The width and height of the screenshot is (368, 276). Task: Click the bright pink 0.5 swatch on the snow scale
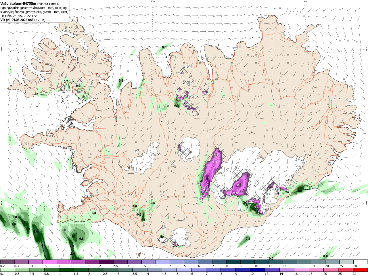[49, 262]
